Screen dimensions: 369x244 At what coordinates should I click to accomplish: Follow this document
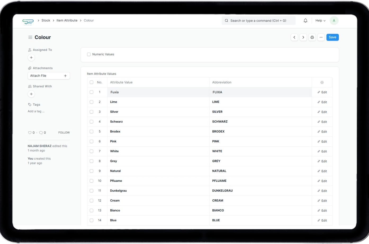pyautogui.click(x=64, y=133)
